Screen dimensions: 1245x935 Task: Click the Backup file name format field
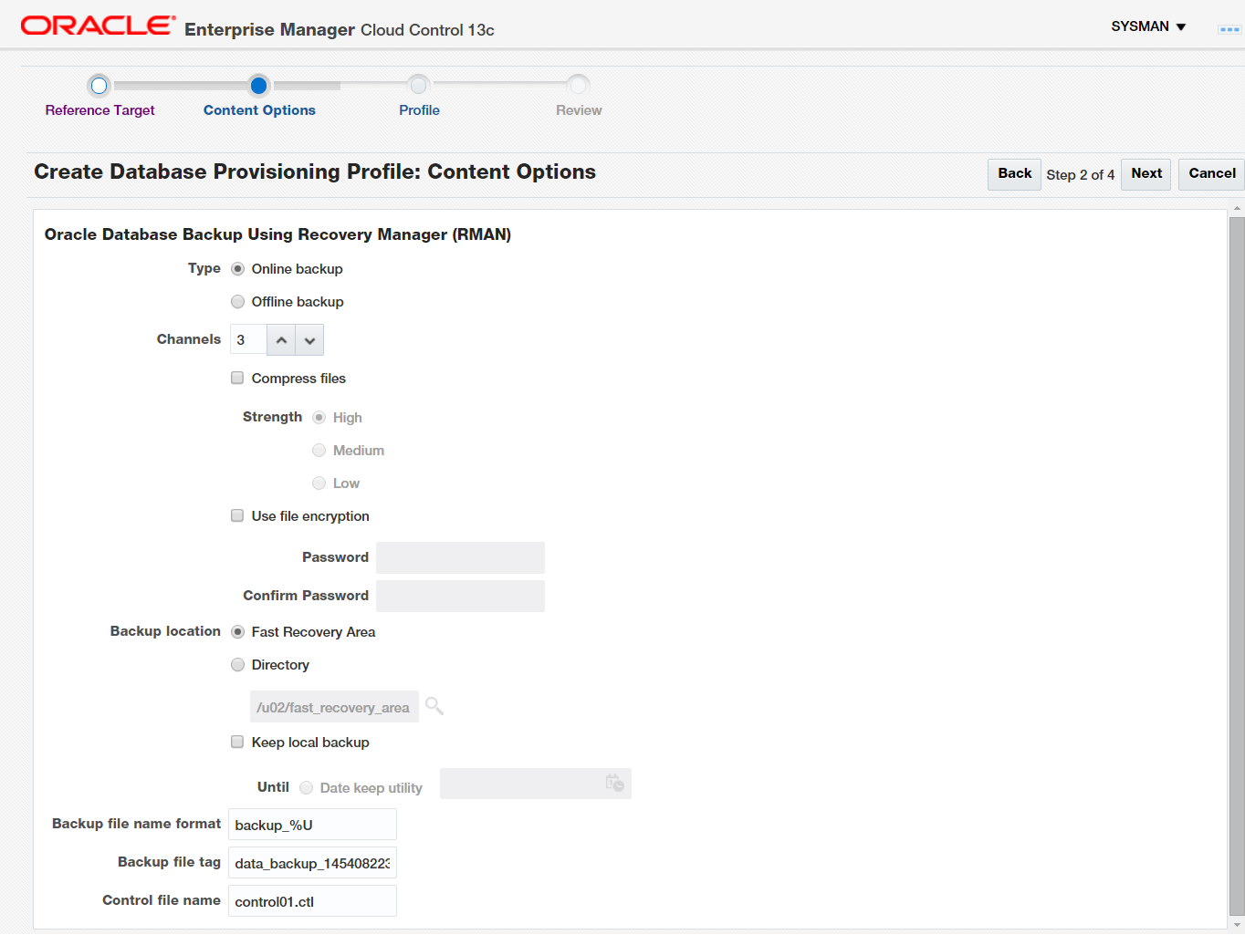(312, 825)
